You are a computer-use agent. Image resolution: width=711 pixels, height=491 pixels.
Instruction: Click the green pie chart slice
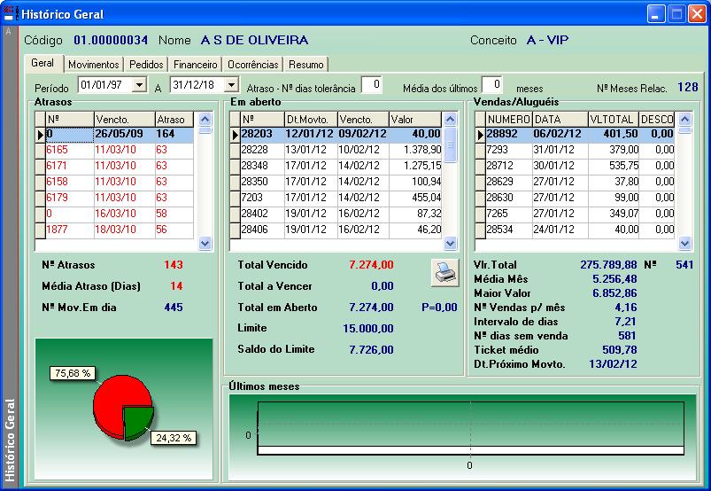point(138,422)
